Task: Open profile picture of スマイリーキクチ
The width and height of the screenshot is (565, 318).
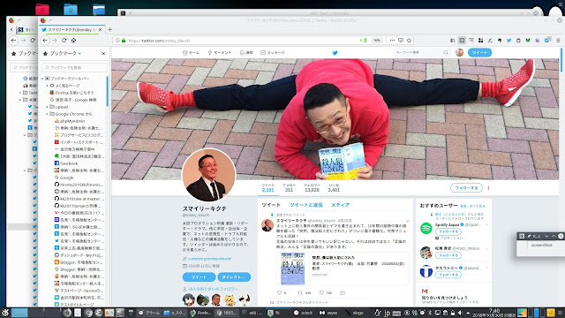Action: [x=208, y=175]
